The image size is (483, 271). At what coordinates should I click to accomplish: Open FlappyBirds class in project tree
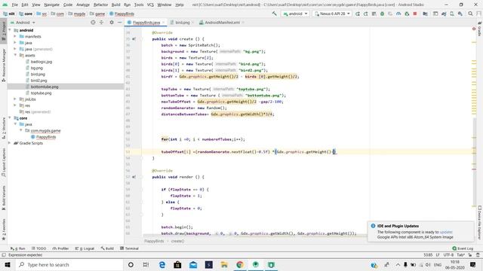pos(46,137)
